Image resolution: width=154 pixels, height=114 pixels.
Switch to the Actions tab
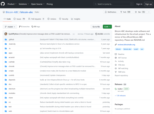(x=52, y=19)
